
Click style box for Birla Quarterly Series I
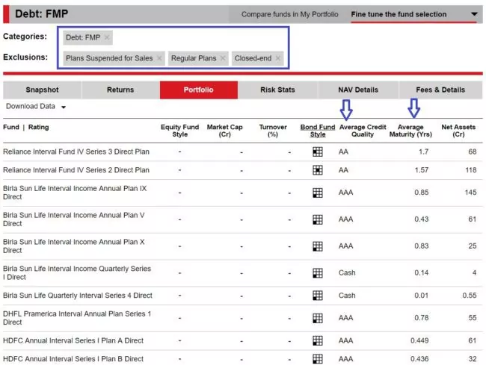click(x=318, y=273)
